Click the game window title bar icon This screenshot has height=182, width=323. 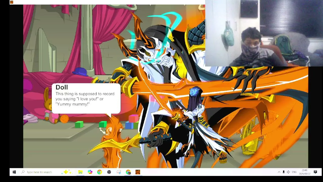coord(12,2)
